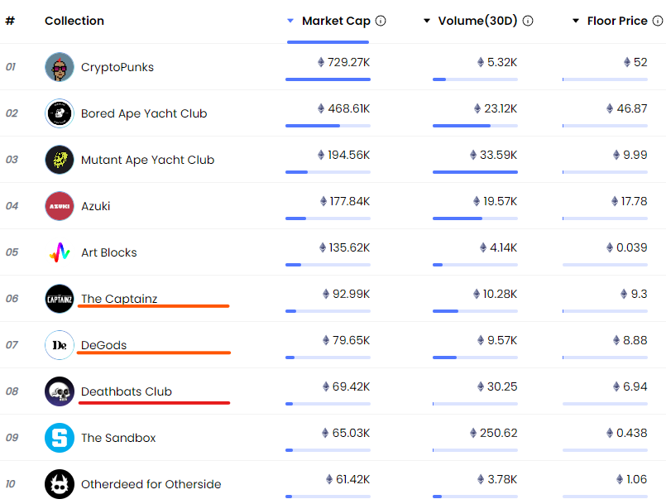Open The Captainz collection link

119,299
